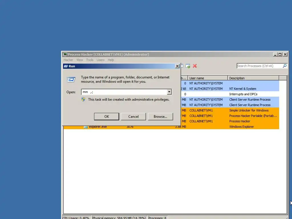This screenshot has height=219, width=292.
Task: Click the administrative shield icon
Action: pyautogui.click(x=83, y=99)
